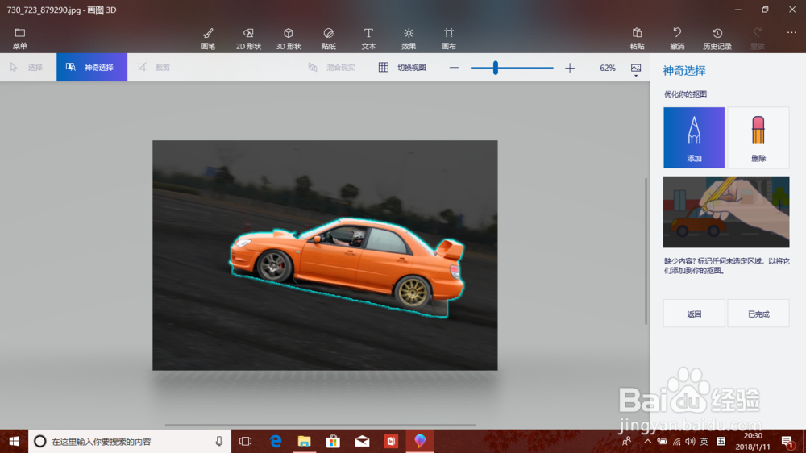Show hidden tray icons chevron

tap(648, 441)
